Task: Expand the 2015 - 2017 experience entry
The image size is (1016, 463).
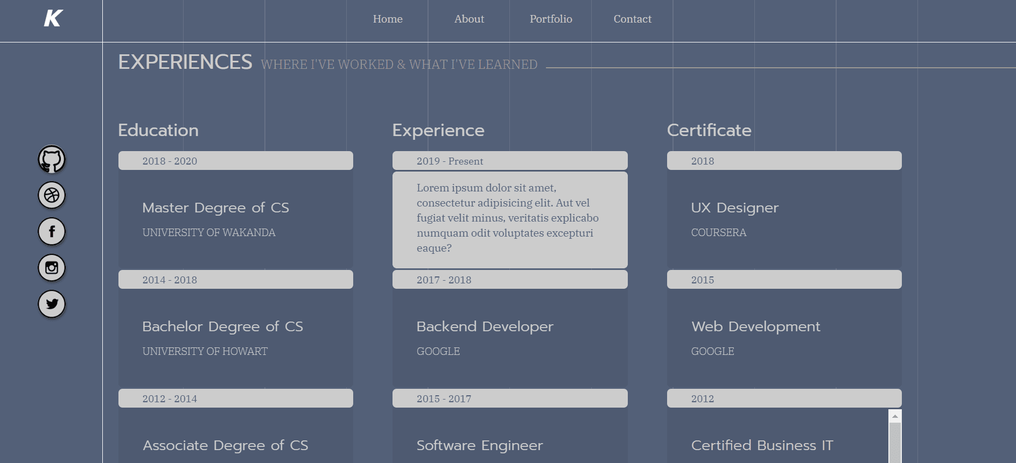Action: click(509, 398)
